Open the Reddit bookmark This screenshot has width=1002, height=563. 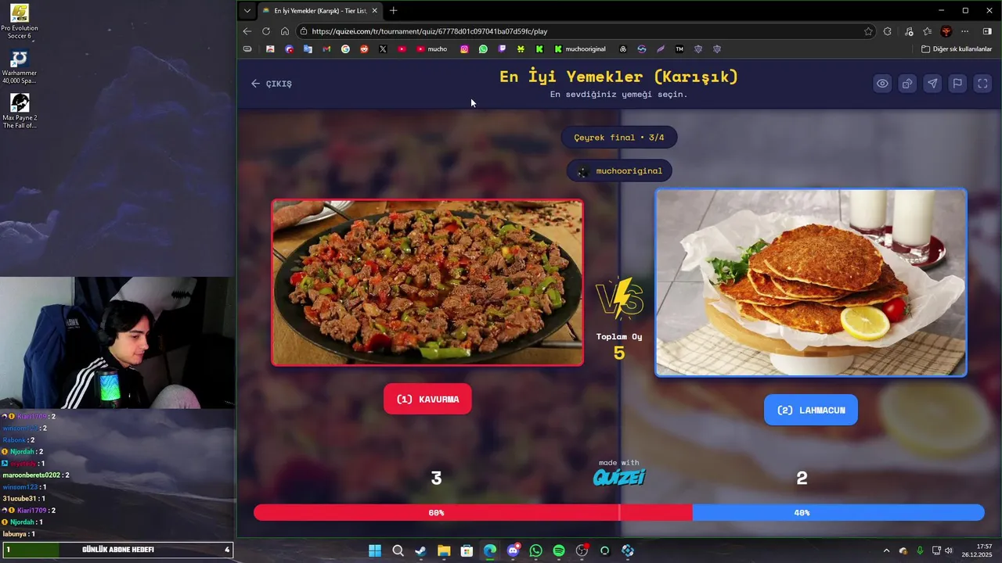(x=364, y=49)
